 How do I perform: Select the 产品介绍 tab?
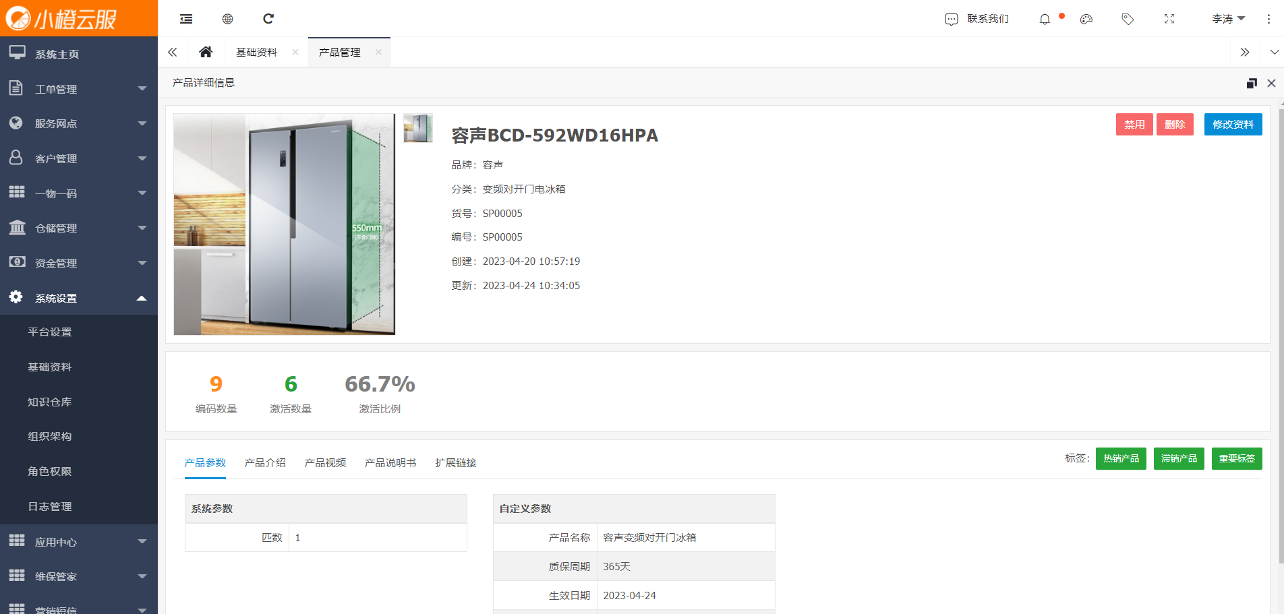point(265,463)
